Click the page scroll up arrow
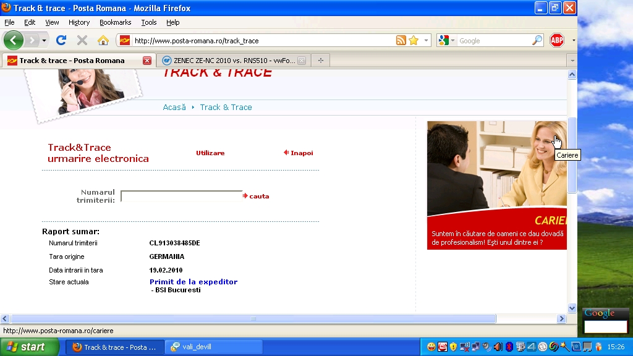Viewport: 633px width, 356px height. tap(572, 75)
